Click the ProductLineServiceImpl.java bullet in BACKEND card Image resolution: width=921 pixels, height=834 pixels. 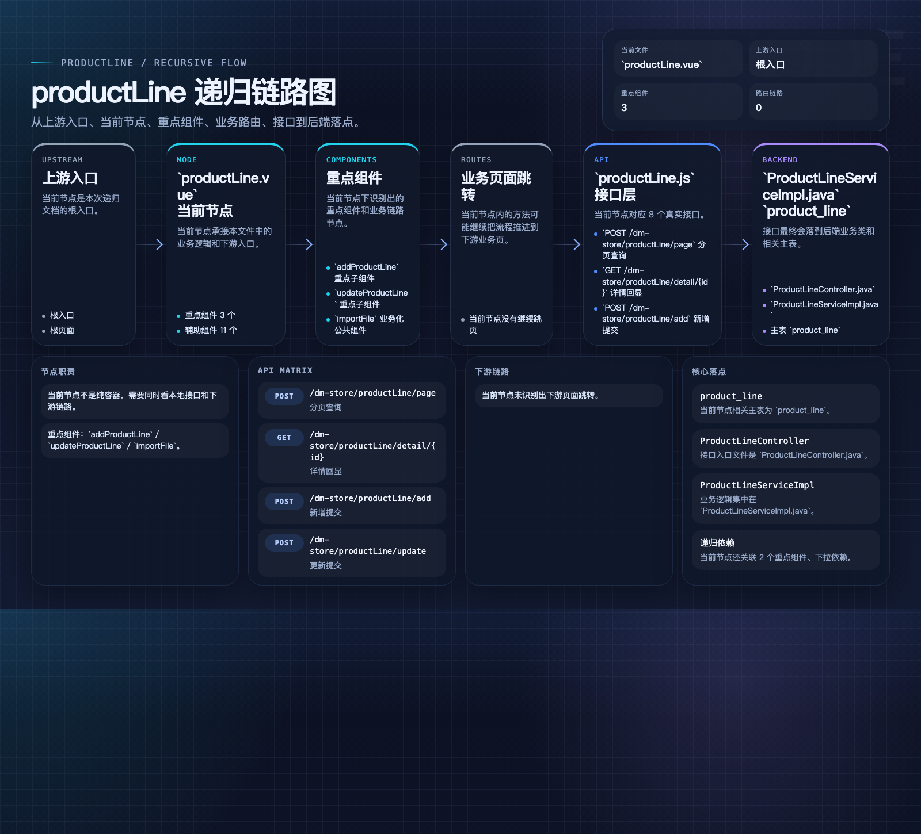(820, 308)
